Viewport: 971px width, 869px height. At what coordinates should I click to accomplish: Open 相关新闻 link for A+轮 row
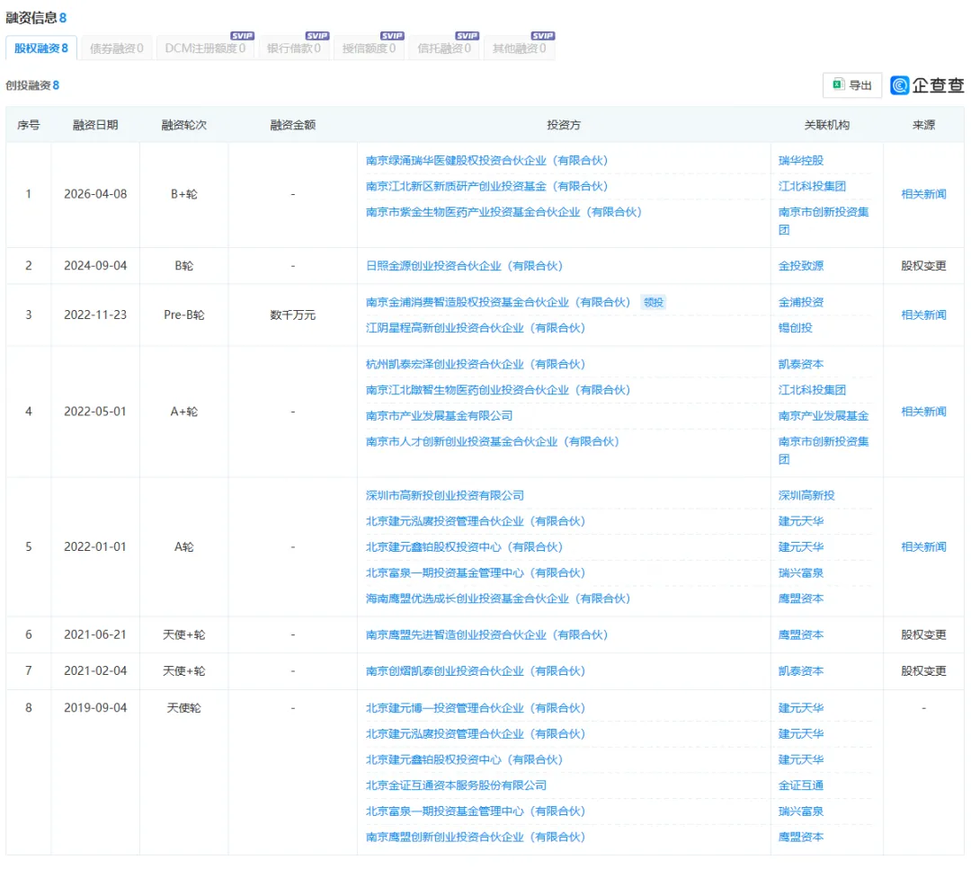(x=923, y=412)
